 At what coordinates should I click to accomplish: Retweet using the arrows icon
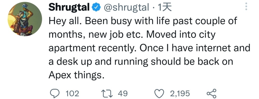108,93
